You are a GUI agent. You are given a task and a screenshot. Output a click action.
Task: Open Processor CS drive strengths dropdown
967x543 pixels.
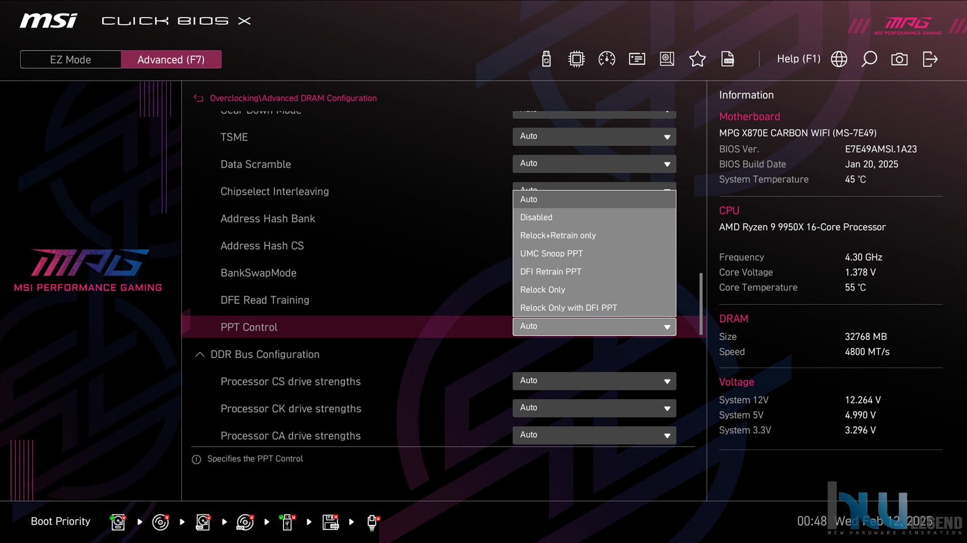(x=594, y=381)
